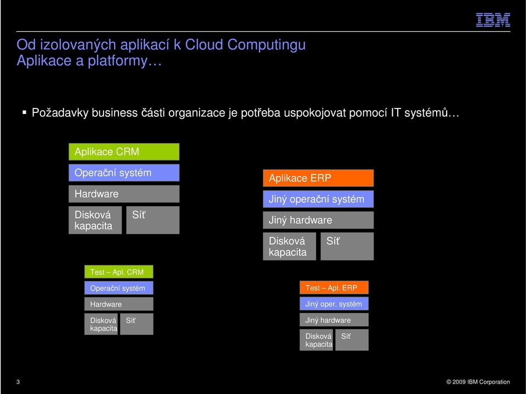Select the green "Aplikace CRM" box
Screen dimensions: 526x394
click(124, 152)
